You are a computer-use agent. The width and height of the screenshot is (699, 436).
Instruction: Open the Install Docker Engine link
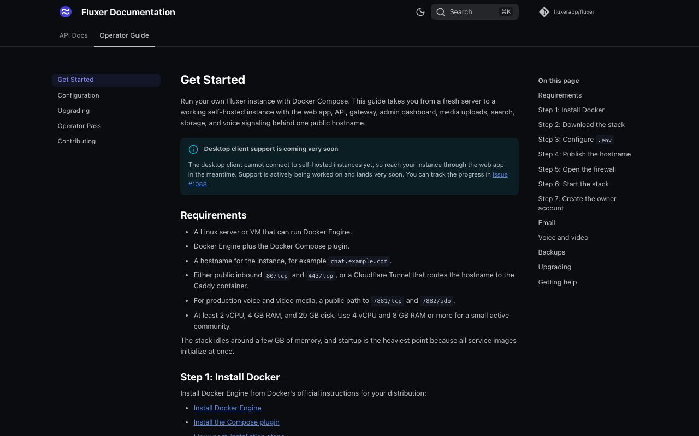point(227,408)
